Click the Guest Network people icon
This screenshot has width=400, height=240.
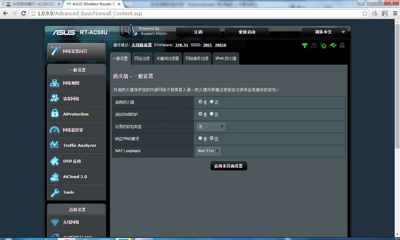tap(55, 98)
